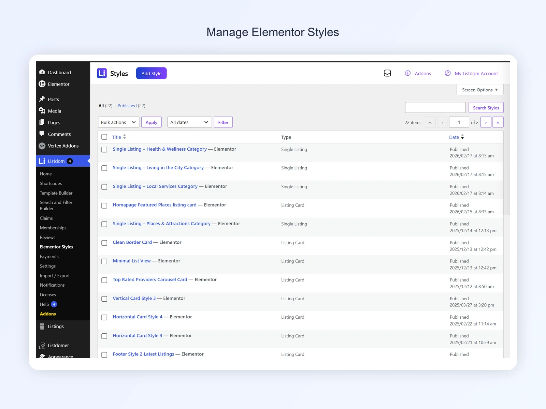The width and height of the screenshot is (546, 409).
Task: Check Horizontal Card Style 4 checkbox
Action: [x=104, y=317]
